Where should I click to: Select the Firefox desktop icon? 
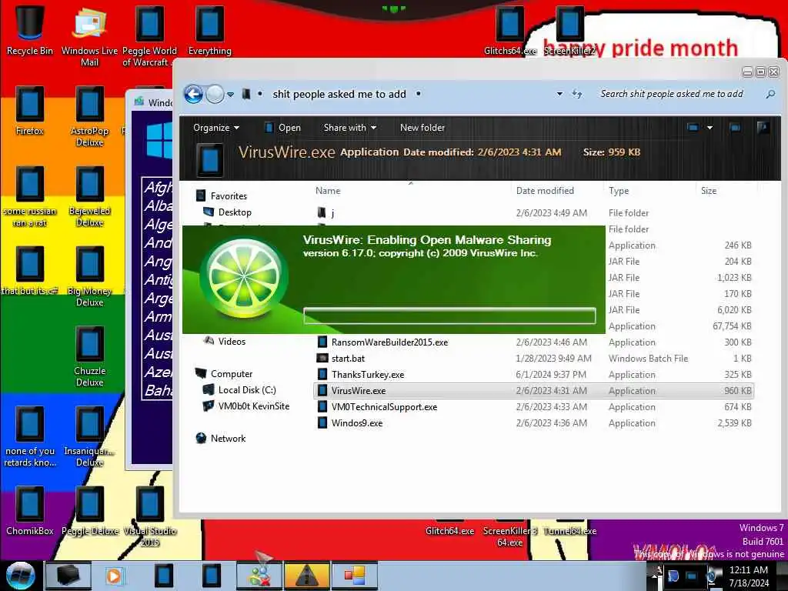click(x=30, y=111)
